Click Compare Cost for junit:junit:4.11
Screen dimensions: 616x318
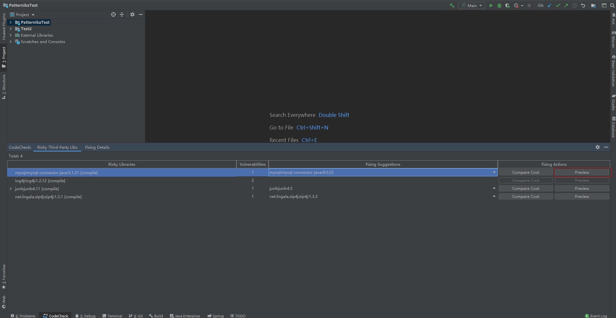(526, 189)
